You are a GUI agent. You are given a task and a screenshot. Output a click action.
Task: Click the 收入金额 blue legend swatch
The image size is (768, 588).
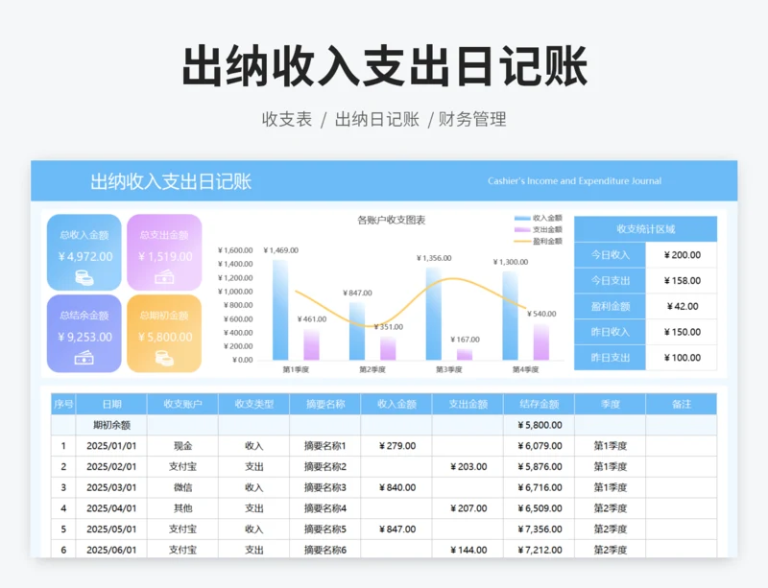tap(522, 219)
